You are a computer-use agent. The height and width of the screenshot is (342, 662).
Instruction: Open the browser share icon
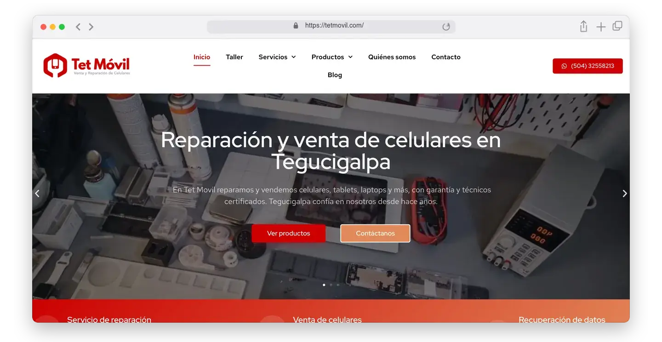[x=583, y=27]
